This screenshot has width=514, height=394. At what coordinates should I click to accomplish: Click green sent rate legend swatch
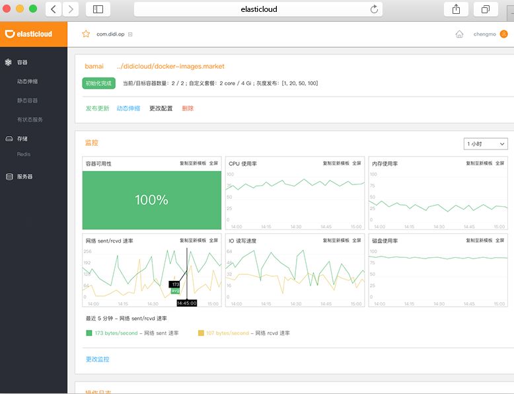tap(89, 333)
